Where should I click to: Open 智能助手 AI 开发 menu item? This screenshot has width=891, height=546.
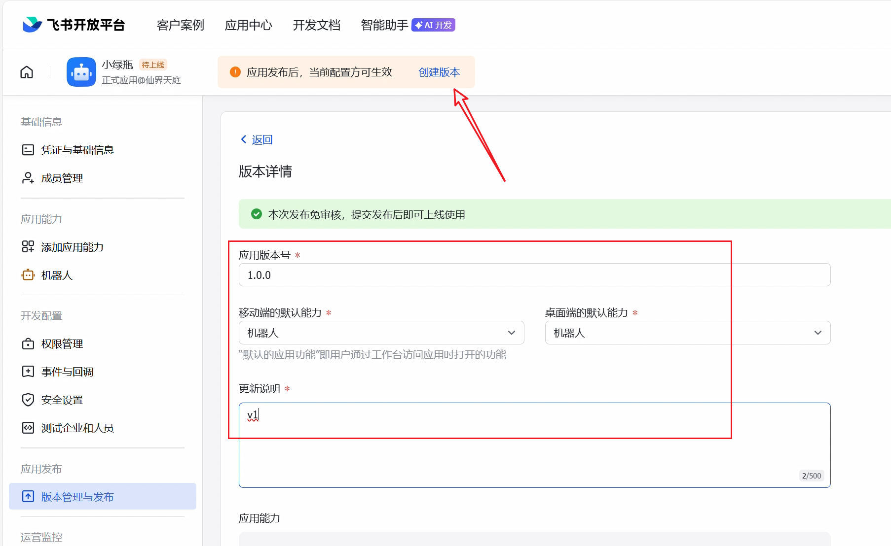coord(408,25)
